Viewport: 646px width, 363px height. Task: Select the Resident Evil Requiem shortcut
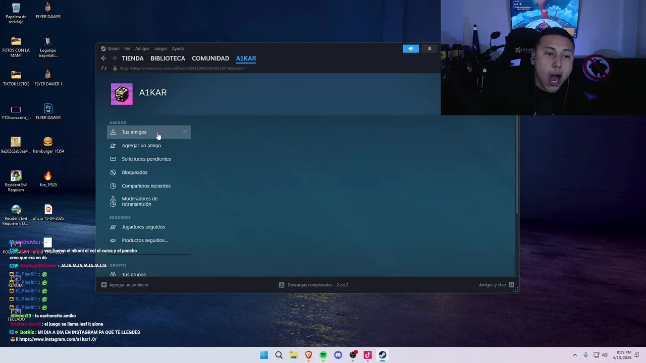[x=16, y=181]
